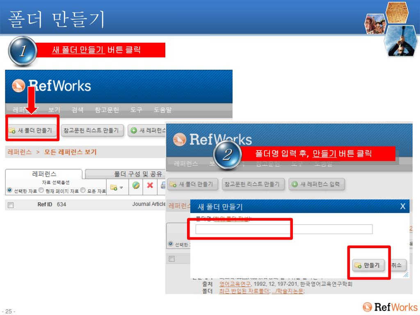Screen dimensions: 420x315
Task: Open 검색 menu in left RefWorks window
Action: pyautogui.click(x=78, y=110)
